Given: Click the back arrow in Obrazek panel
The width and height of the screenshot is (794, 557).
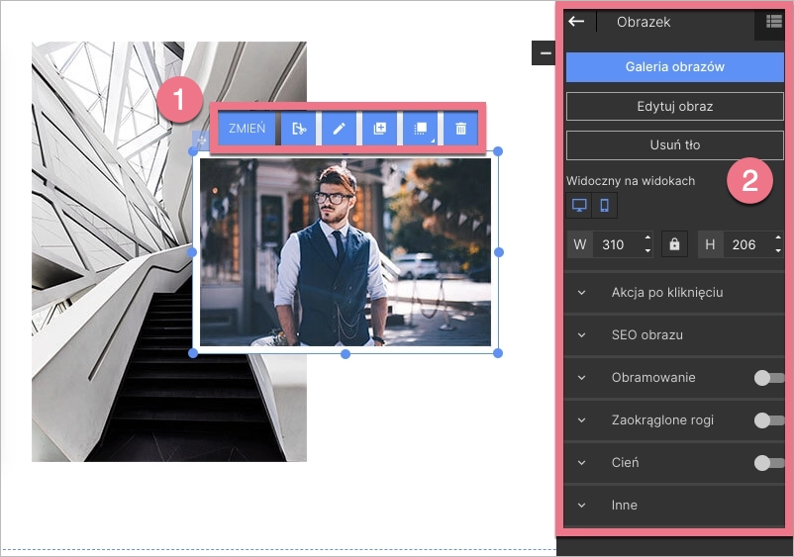Looking at the screenshot, I should coord(576,21).
